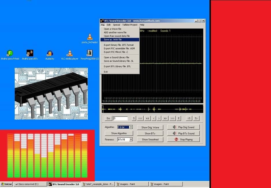
Task: Jump to end with E button
Action: coord(179,118)
